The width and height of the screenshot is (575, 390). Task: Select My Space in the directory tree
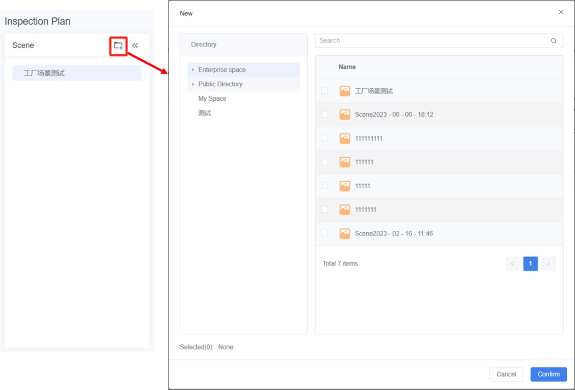click(x=213, y=98)
